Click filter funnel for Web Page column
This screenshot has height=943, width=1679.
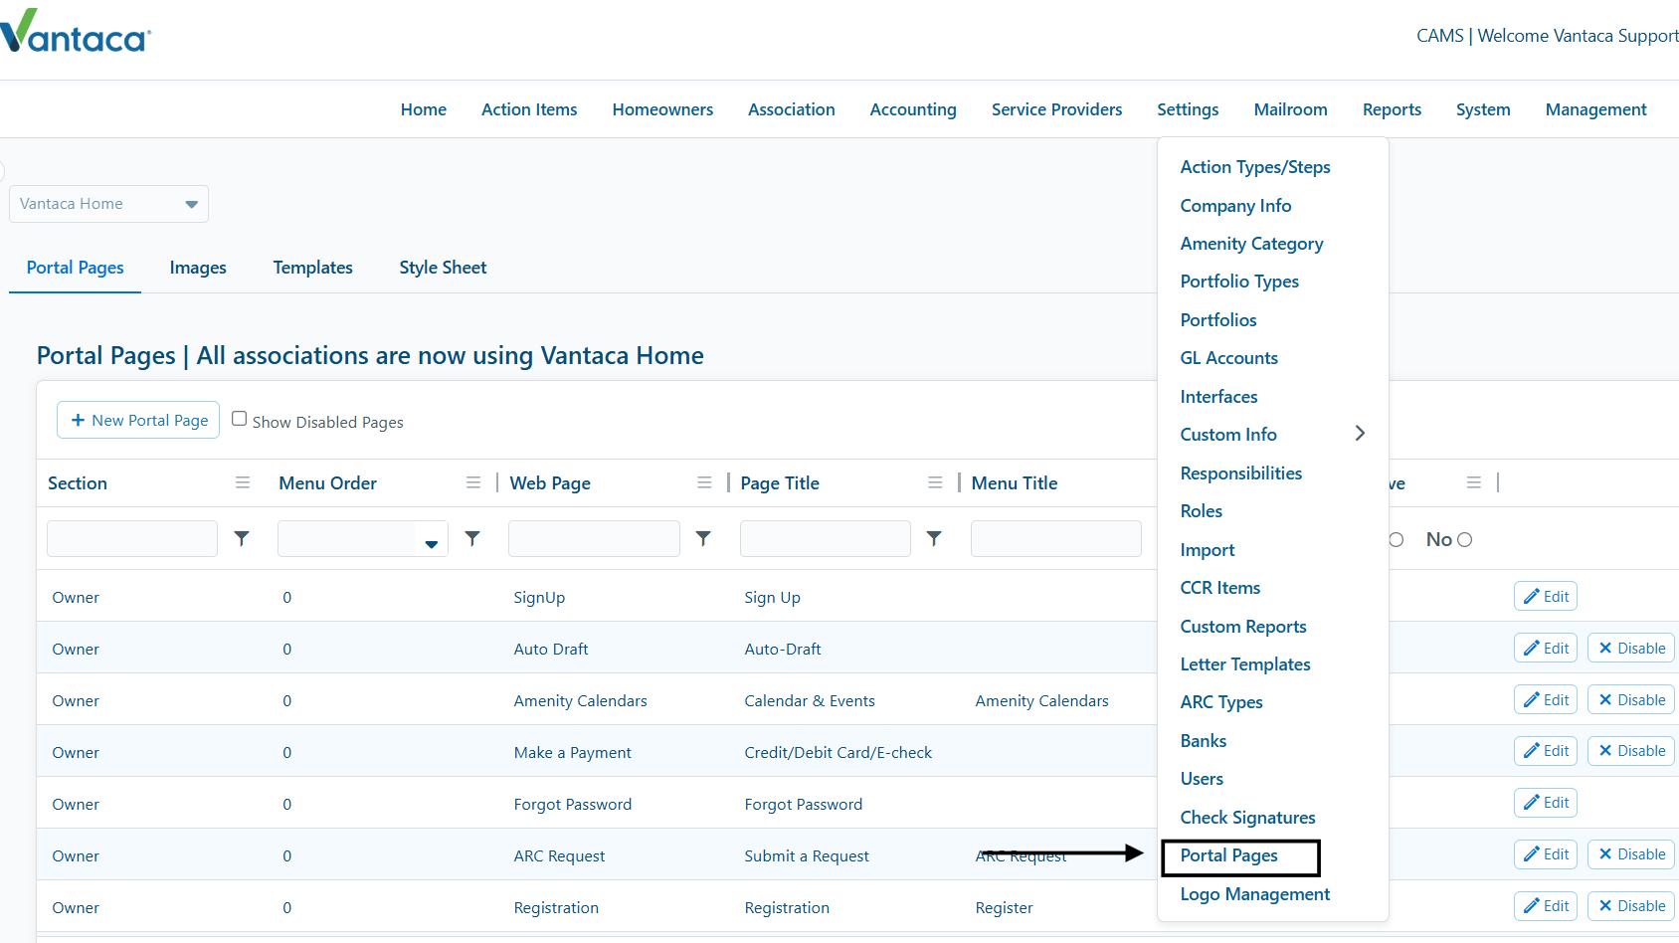(x=703, y=538)
